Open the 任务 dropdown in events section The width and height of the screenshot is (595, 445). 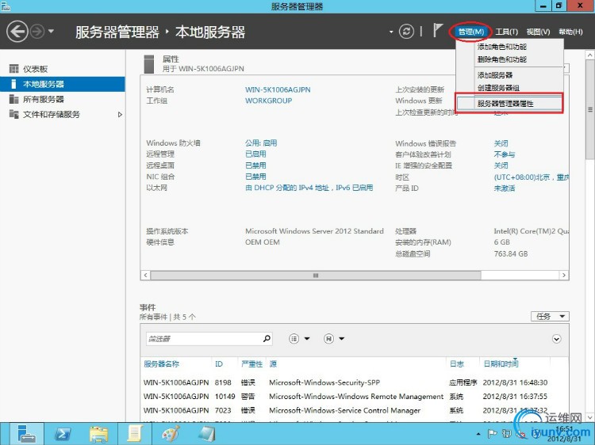[550, 316]
